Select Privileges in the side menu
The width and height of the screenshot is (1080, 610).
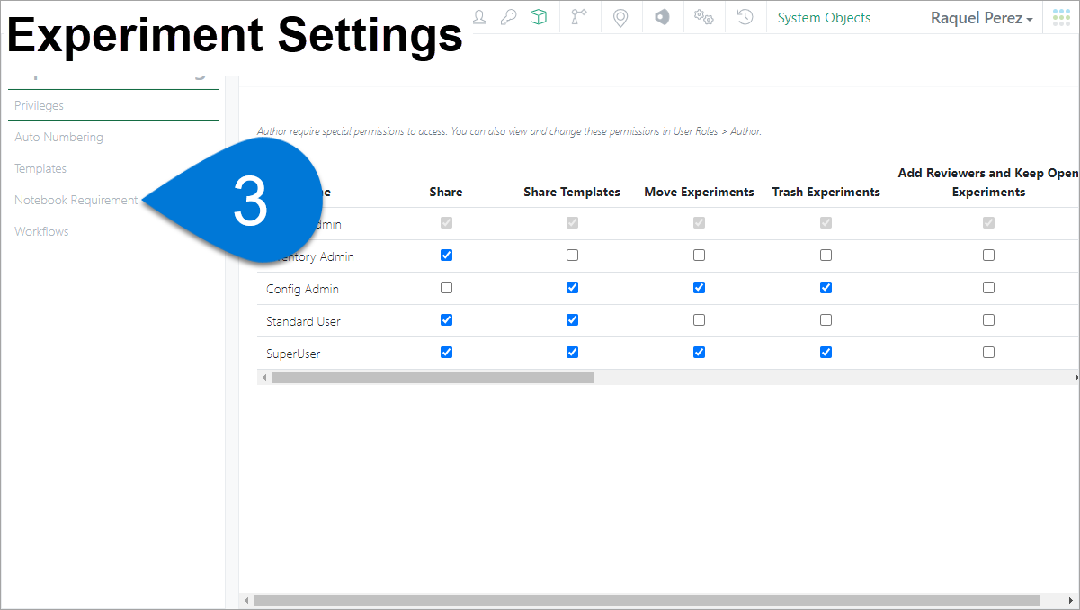[39, 105]
